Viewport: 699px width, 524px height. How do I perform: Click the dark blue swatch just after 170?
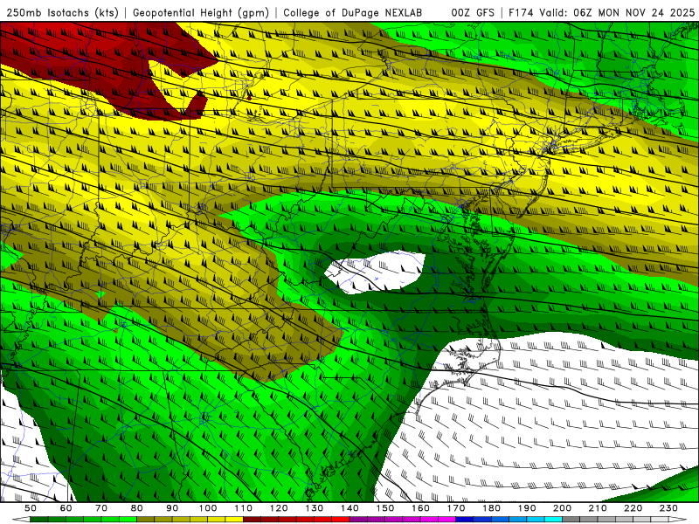pos(465,520)
